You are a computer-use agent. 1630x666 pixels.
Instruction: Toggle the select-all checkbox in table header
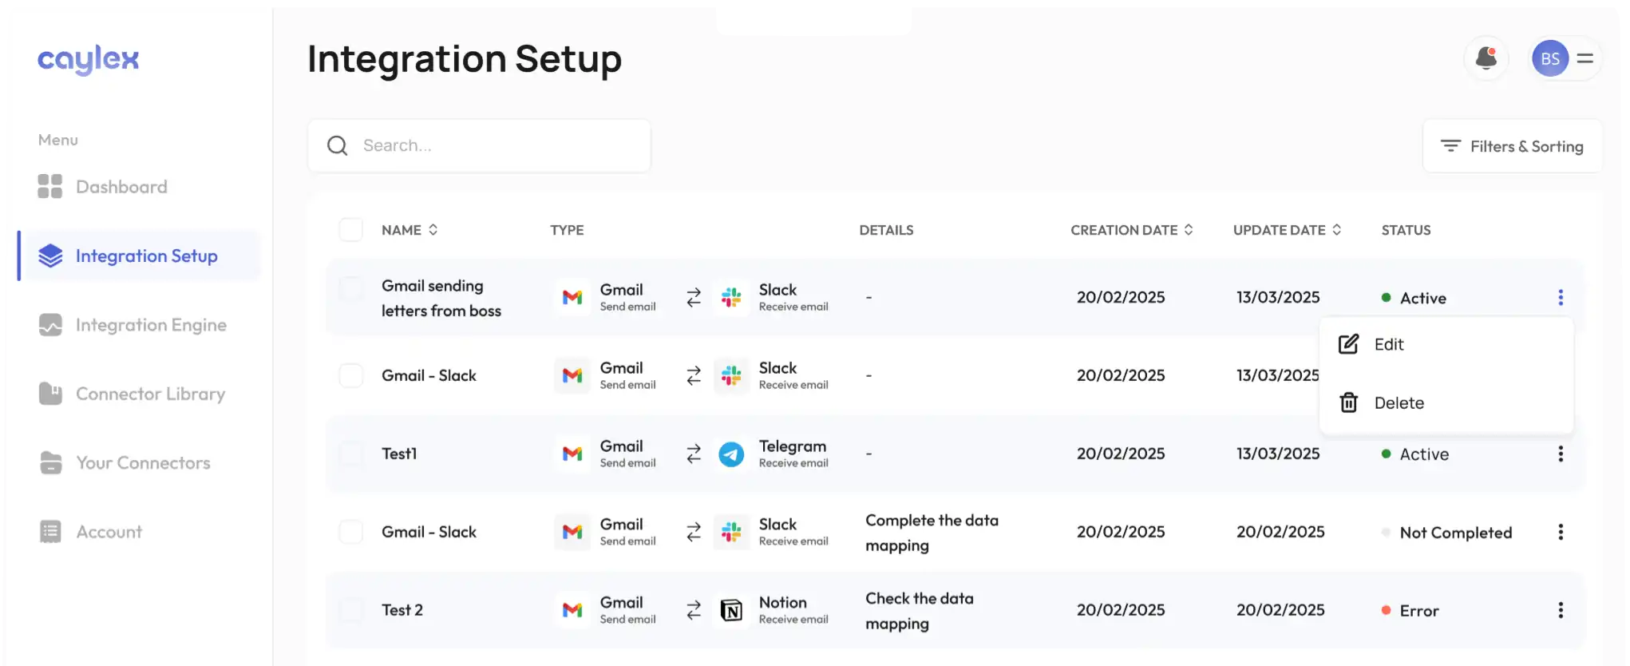351,230
